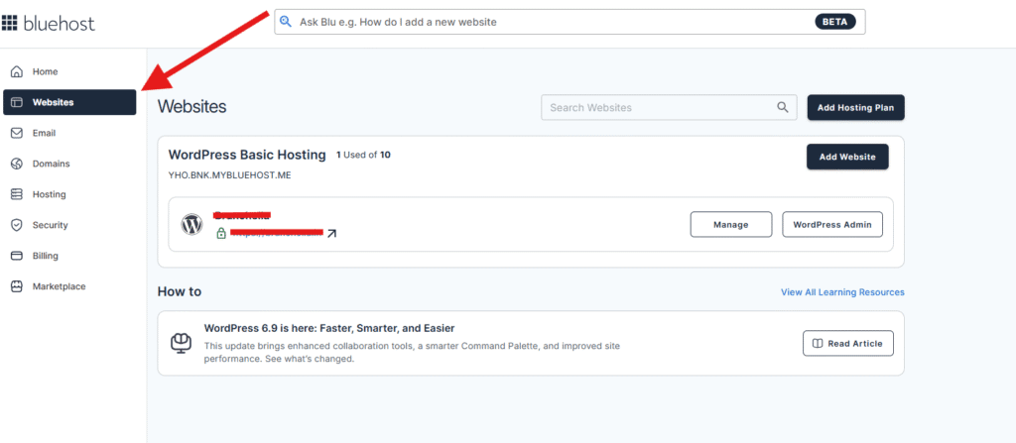Click the learning resource monitor icon

point(181,343)
